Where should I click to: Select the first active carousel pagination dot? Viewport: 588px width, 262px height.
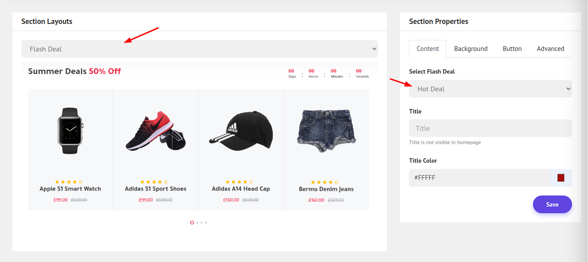coord(192,223)
